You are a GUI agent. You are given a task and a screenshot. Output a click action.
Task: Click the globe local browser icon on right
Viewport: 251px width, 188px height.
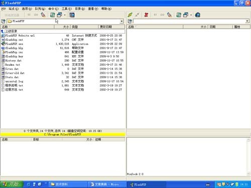[x=198, y=15]
